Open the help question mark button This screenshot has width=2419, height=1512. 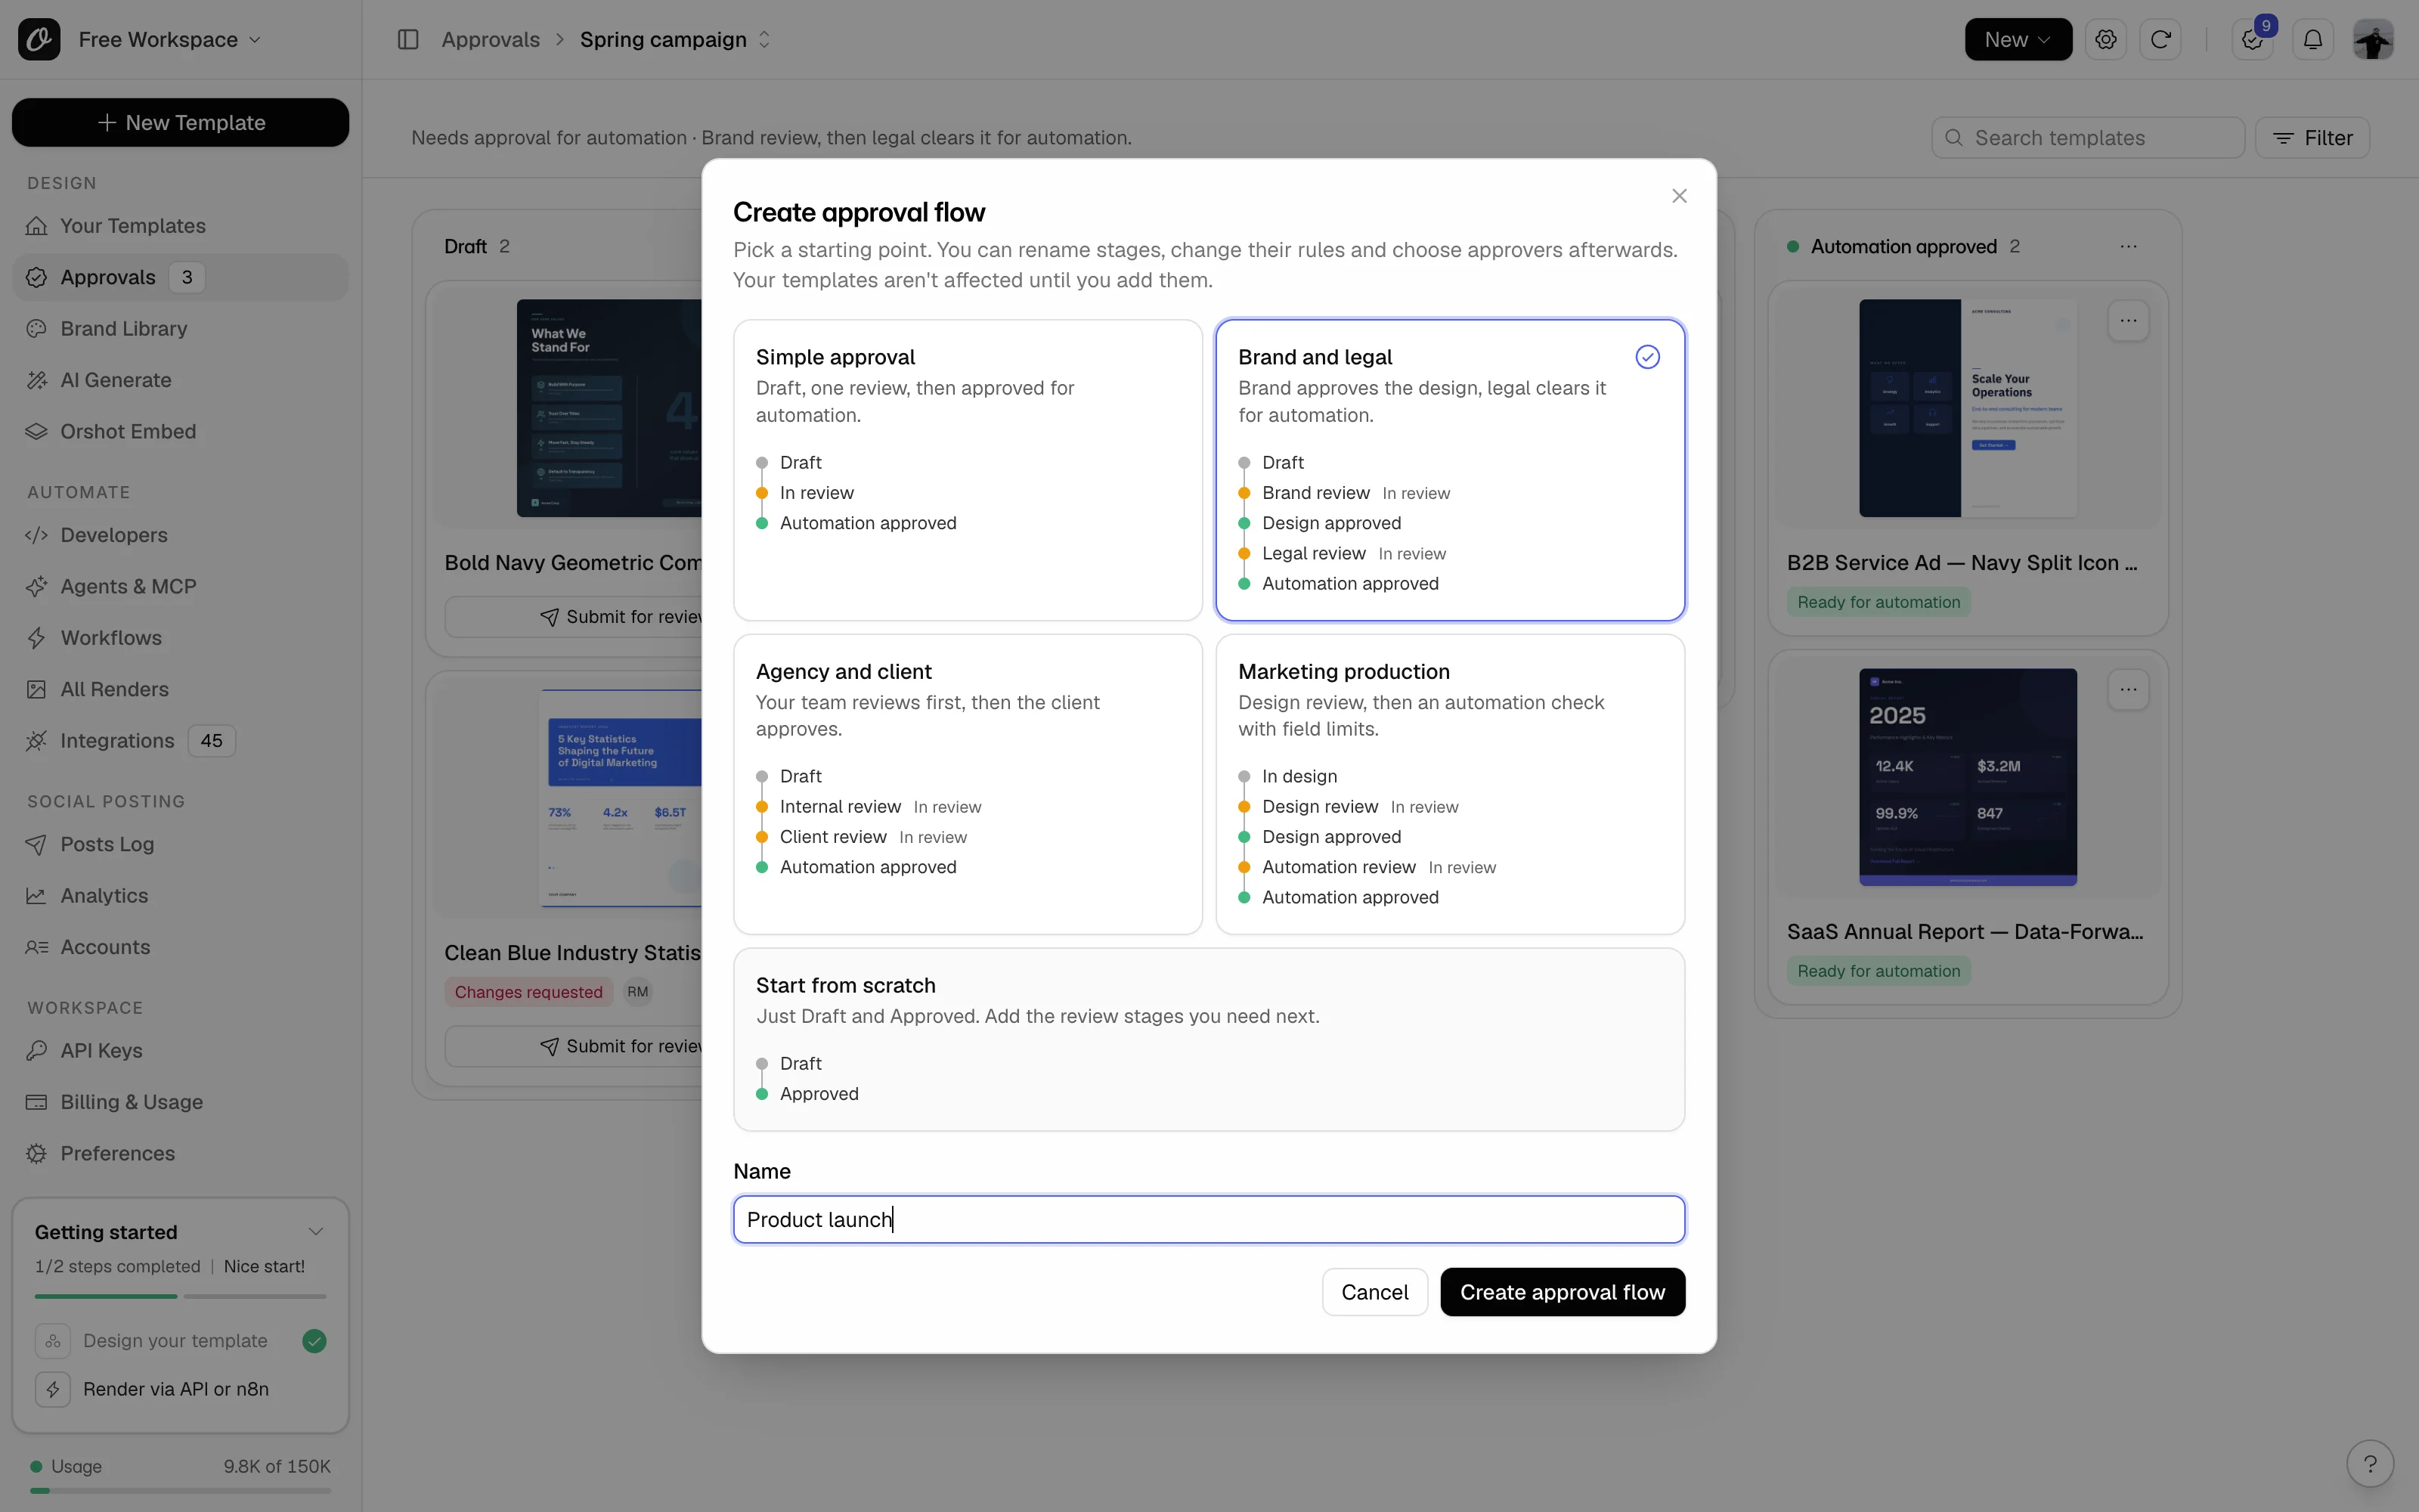pos(2370,1464)
